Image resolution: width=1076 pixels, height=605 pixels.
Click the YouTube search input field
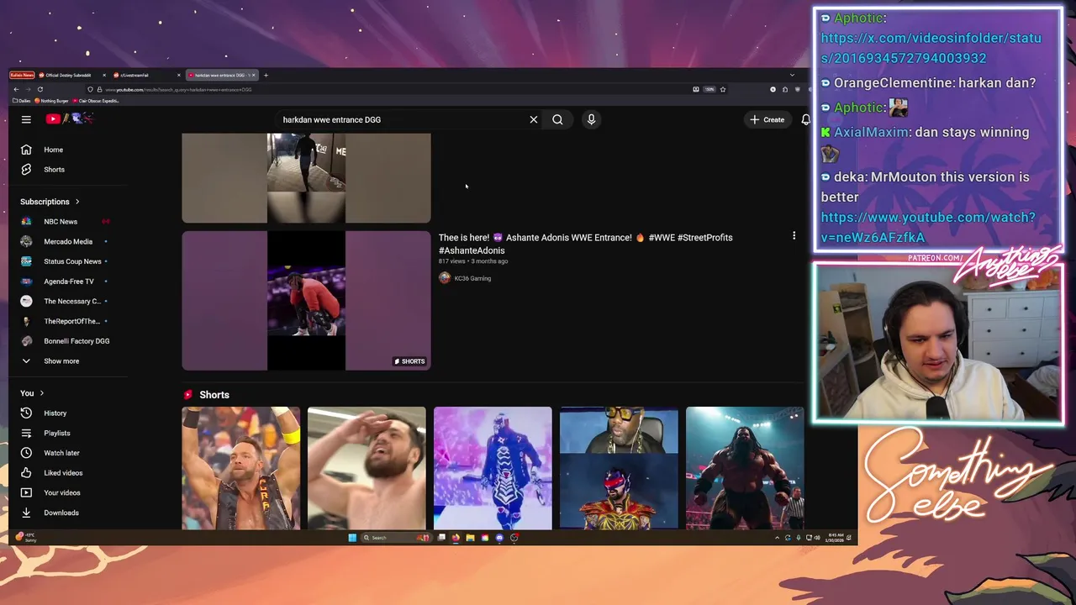[403, 119]
